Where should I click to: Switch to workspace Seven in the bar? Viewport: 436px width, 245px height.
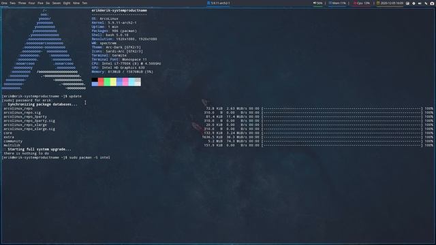pyautogui.click(x=57, y=3)
